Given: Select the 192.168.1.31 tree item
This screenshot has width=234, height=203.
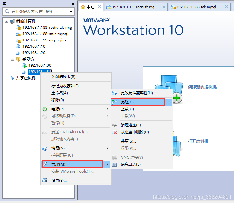Looking at the screenshot, I should tap(40, 71).
